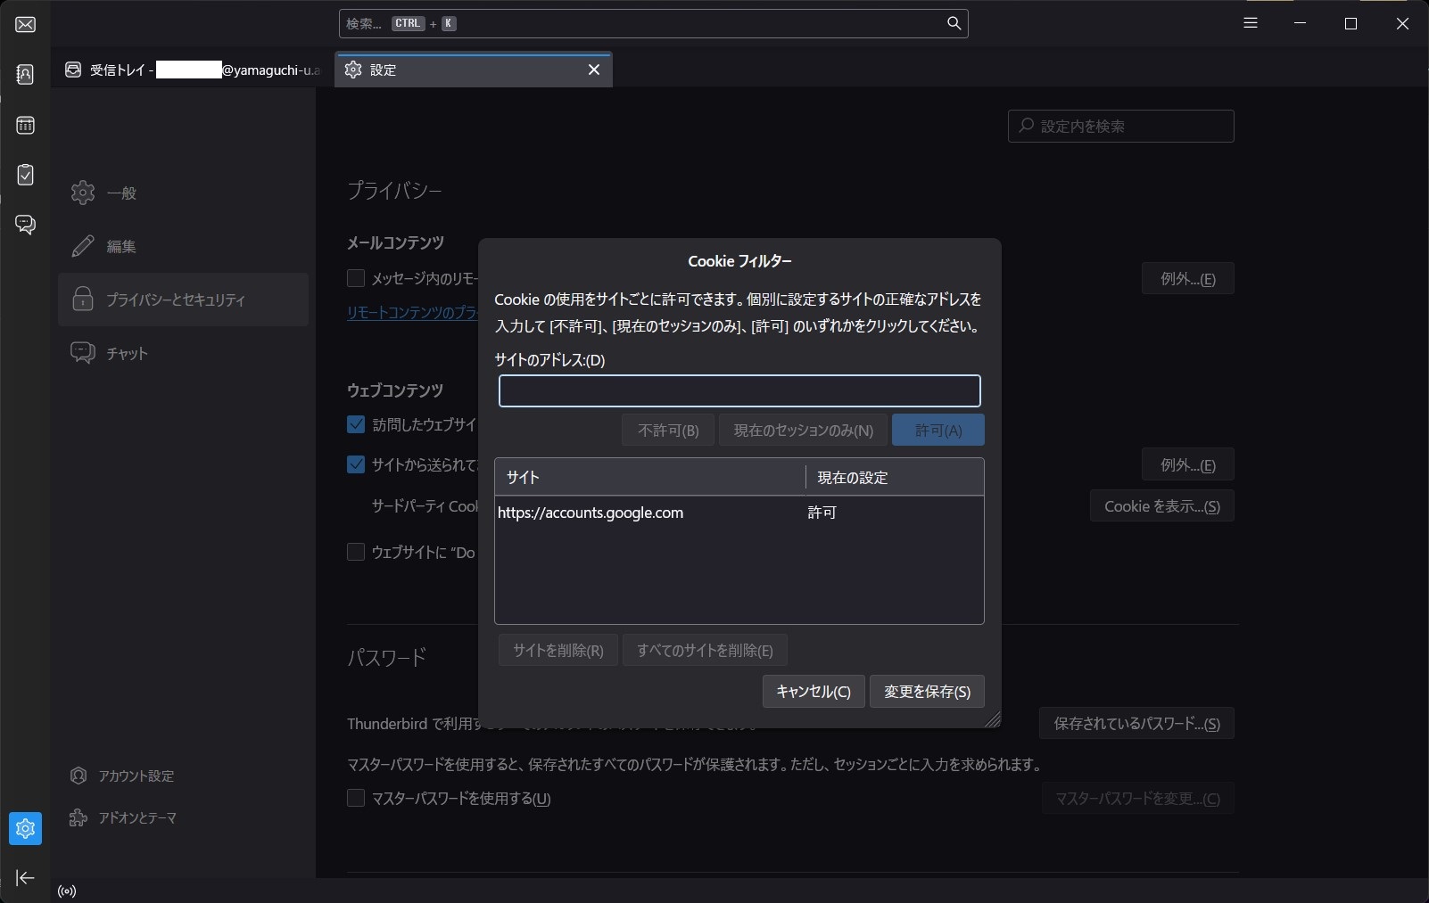
Task: Collapse the spaces toolbar arrow icon
Action: coord(25,878)
